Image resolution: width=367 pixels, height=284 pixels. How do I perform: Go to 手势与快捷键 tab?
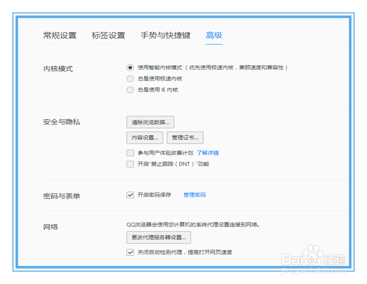click(x=165, y=35)
